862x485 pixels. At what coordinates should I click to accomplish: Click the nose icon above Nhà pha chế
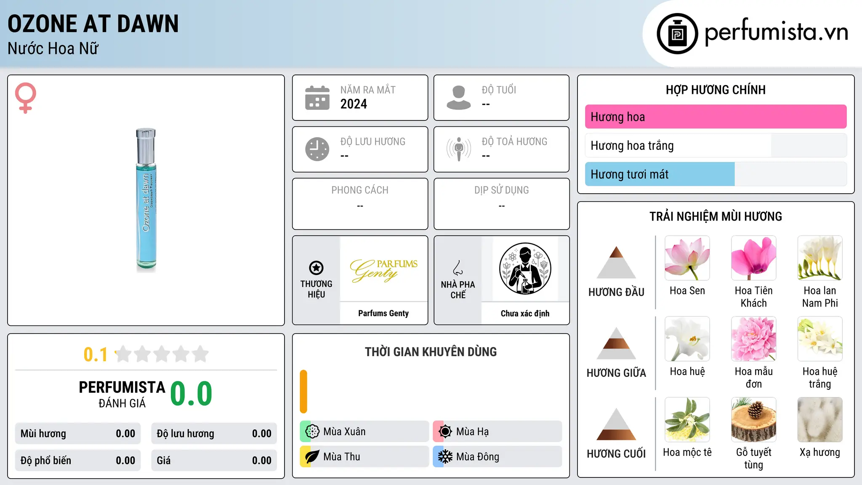click(x=458, y=268)
